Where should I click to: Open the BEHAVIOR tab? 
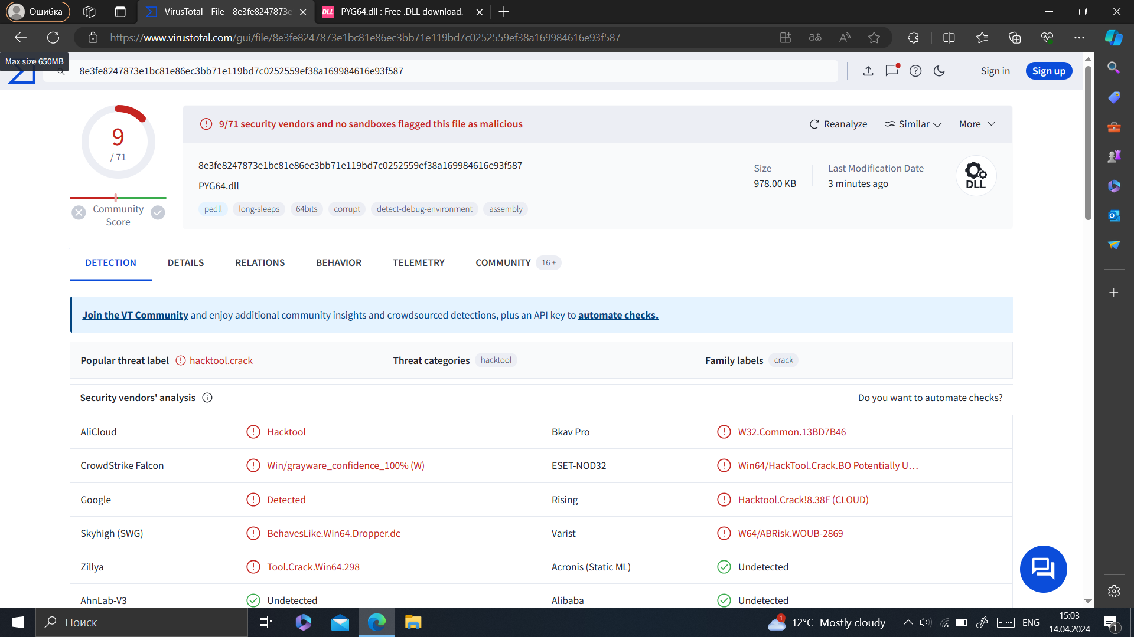pos(338,262)
